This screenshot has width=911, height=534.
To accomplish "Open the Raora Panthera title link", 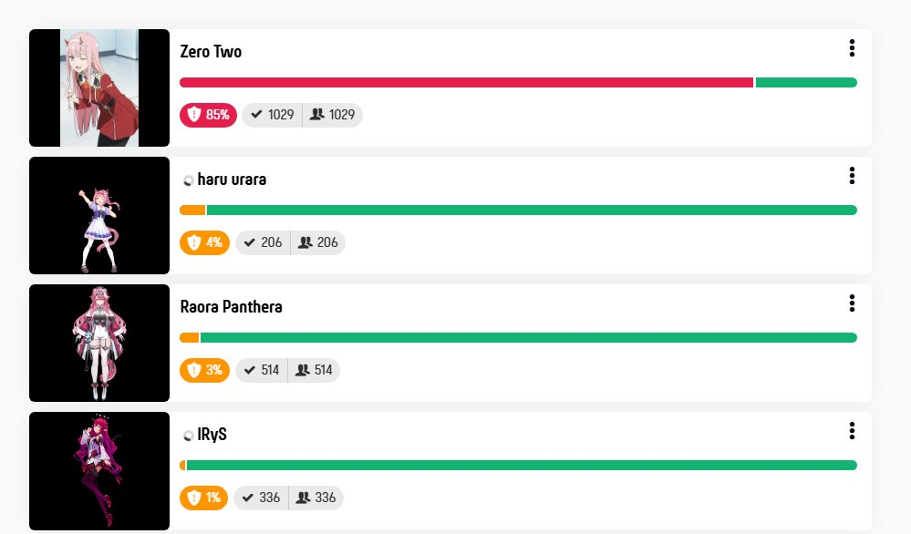I will pos(232,306).
